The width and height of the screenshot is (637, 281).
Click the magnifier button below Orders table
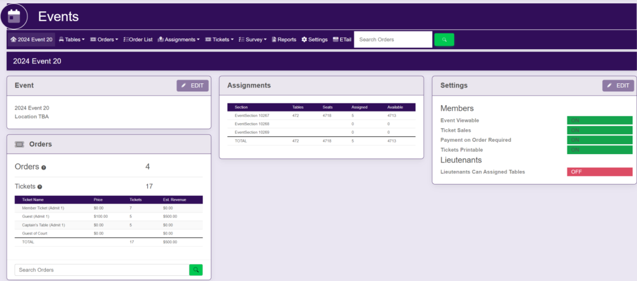(196, 270)
